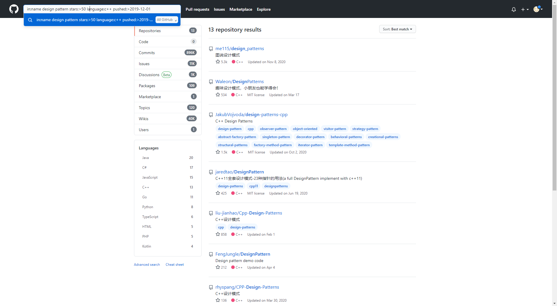Click the 136 star icon for rhyspang
The height and width of the screenshot is (306, 557).
click(x=218, y=300)
